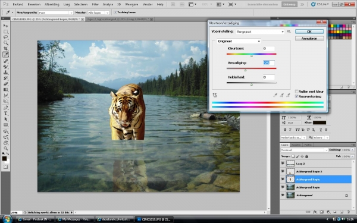357x223 pixels.
Task: Hide the Achtergrond kopie 2 layer
Action: (x=283, y=171)
